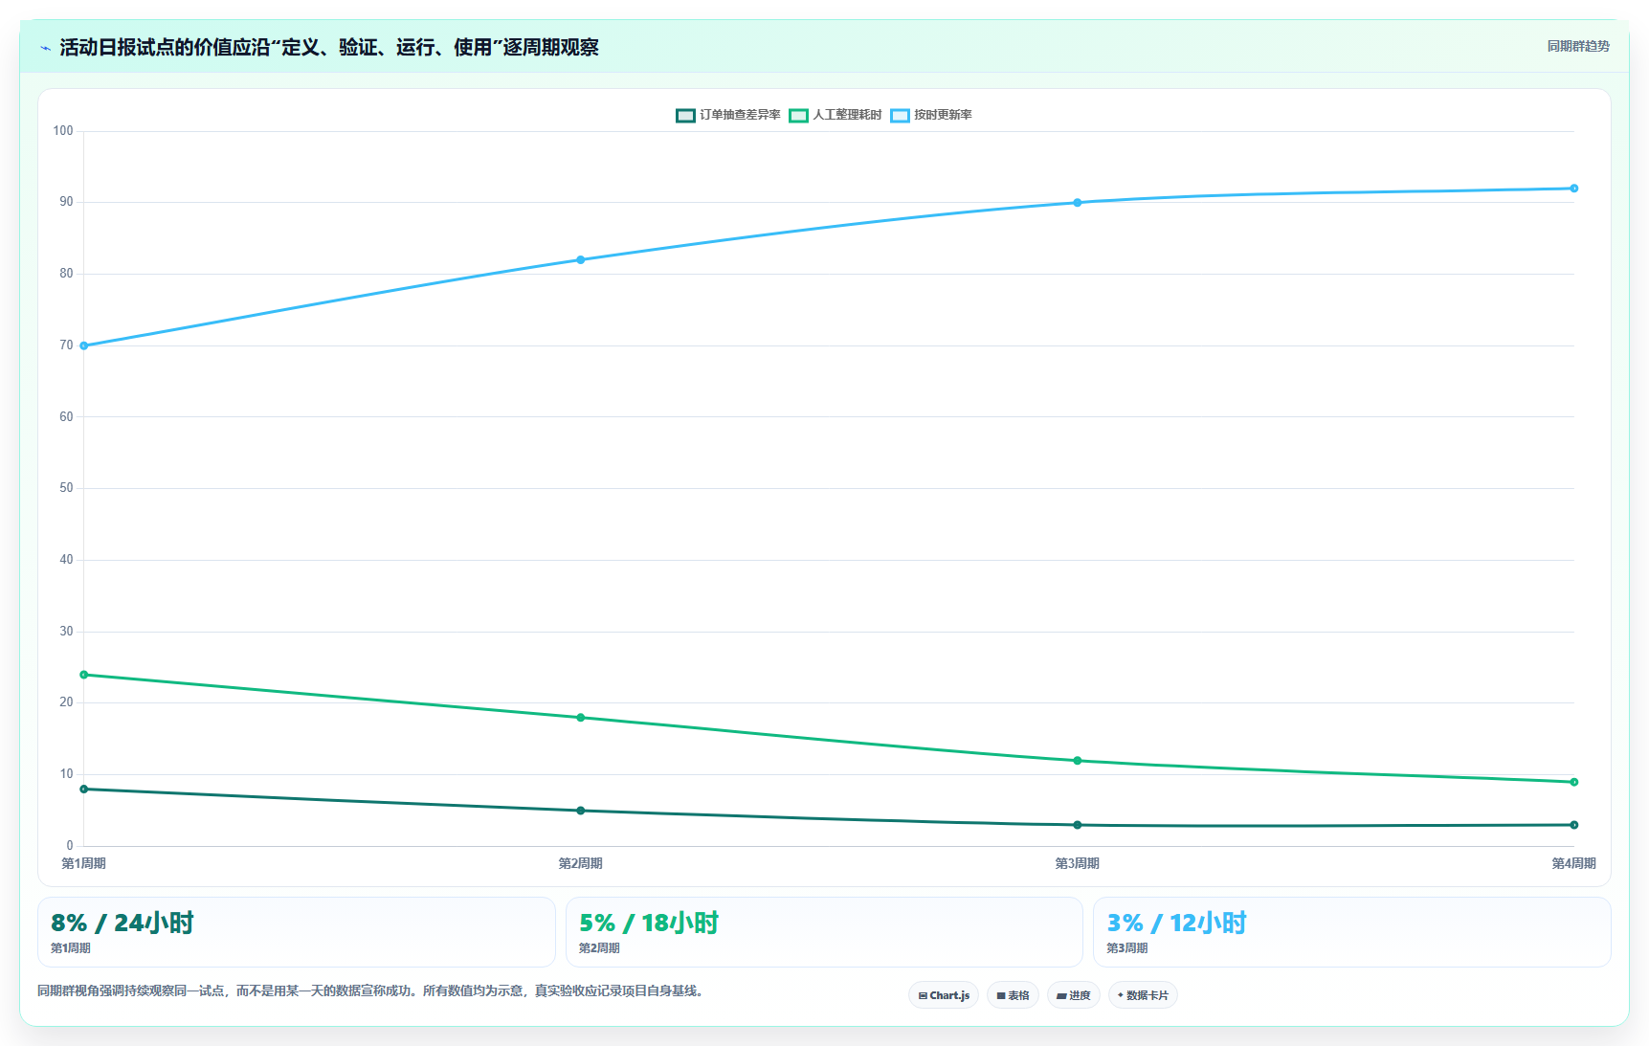Click 人工整理耗时 data point at 第4周期 (9)

(1574, 782)
